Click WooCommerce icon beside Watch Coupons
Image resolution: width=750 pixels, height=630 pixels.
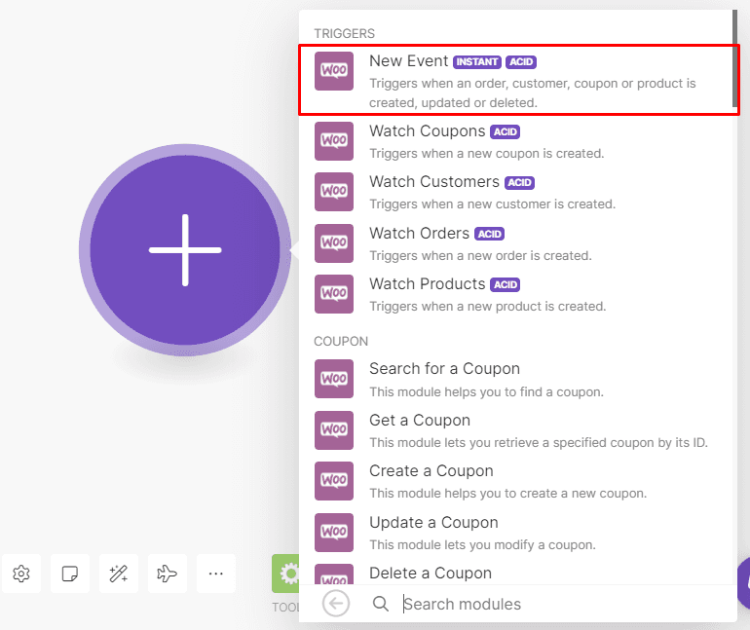[x=334, y=141]
